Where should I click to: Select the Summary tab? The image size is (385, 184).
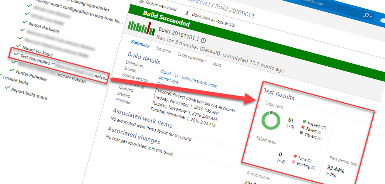click(140, 44)
